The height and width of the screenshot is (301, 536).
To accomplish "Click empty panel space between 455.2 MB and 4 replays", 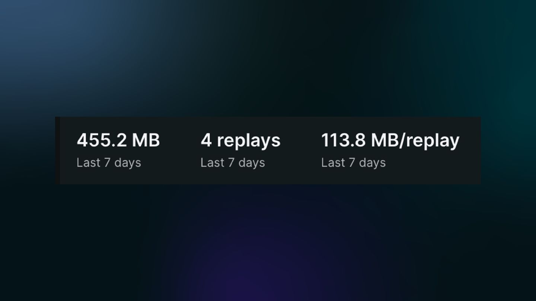I will click(180, 150).
